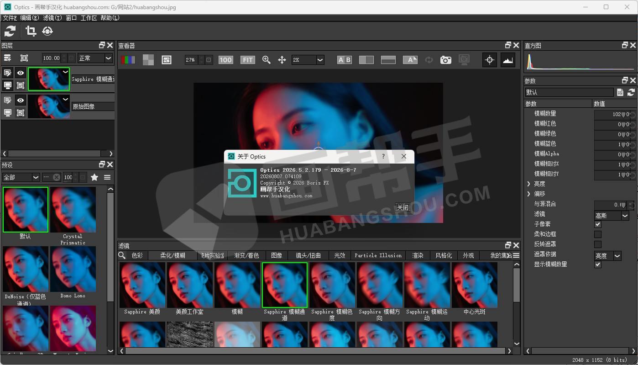638x365 pixels.
Task: Click the favorites star in the 预设 panel
Action: tap(94, 177)
